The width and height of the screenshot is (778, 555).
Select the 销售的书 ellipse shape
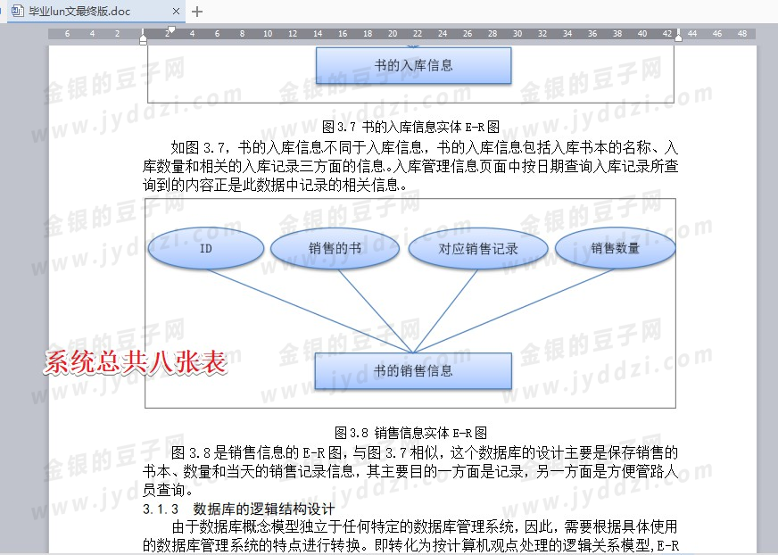coord(335,248)
